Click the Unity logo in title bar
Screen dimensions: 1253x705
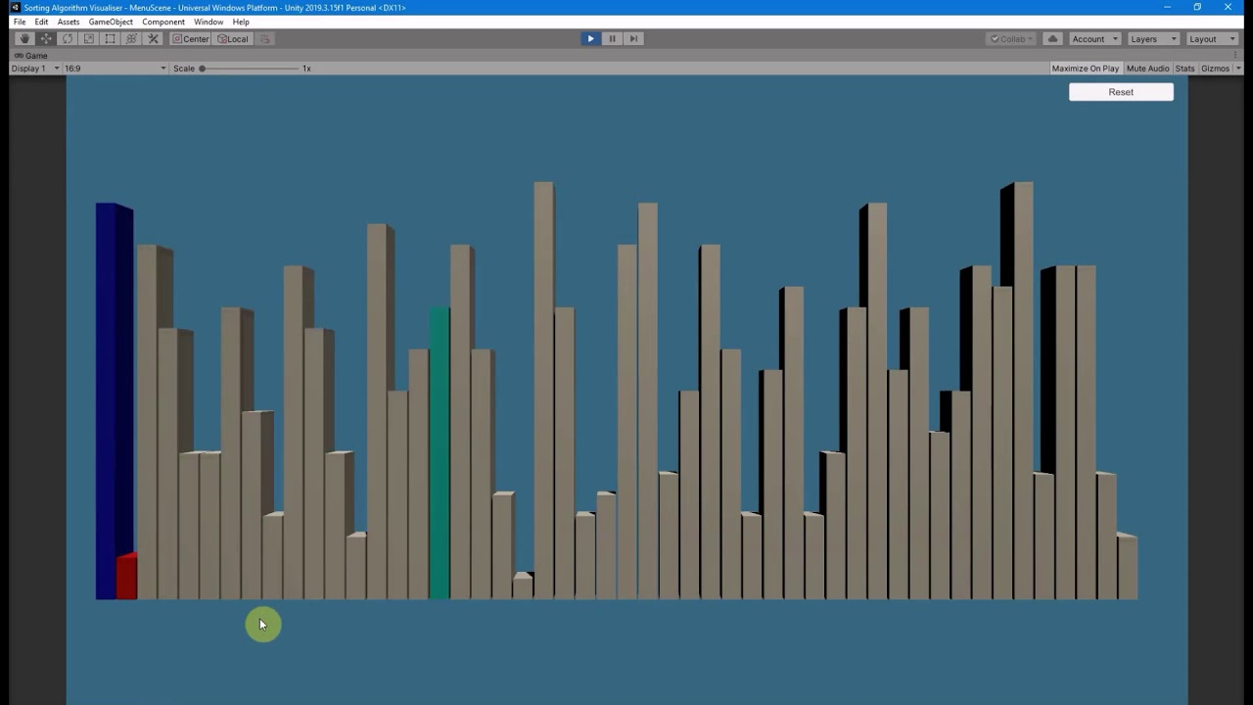(x=16, y=8)
